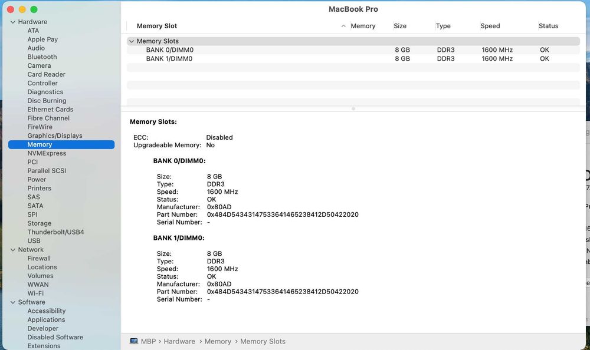Screen dimensions: 590x350
Task: Select Accessibility under Software
Action: pyautogui.click(x=47, y=311)
